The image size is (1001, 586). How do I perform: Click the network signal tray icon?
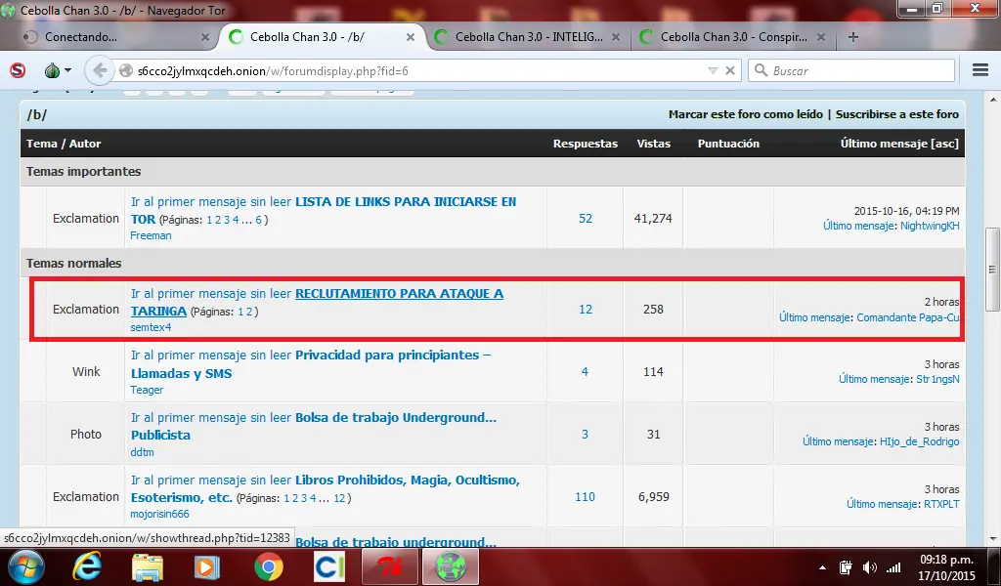coord(893,567)
